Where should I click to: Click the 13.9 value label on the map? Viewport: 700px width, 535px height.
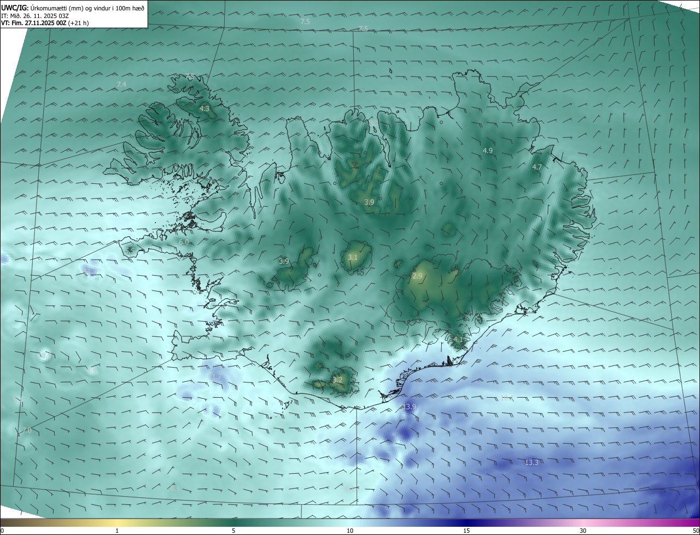pyautogui.click(x=409, y=407)
